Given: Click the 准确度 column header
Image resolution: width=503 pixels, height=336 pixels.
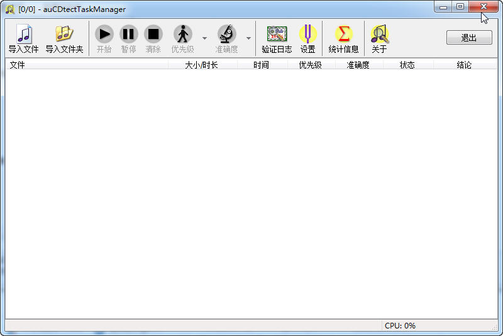Looking at the screenshot, I should click(359, 65).
